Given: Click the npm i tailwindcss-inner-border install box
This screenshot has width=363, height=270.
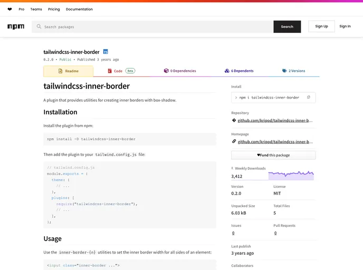Looking at the screenshot, I should pyautogui.click(x=273, y=98).
